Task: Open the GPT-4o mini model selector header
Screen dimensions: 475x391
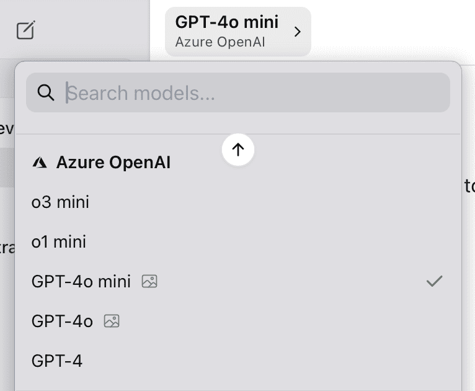Action: pyautogui.click(x=238, y=32)
